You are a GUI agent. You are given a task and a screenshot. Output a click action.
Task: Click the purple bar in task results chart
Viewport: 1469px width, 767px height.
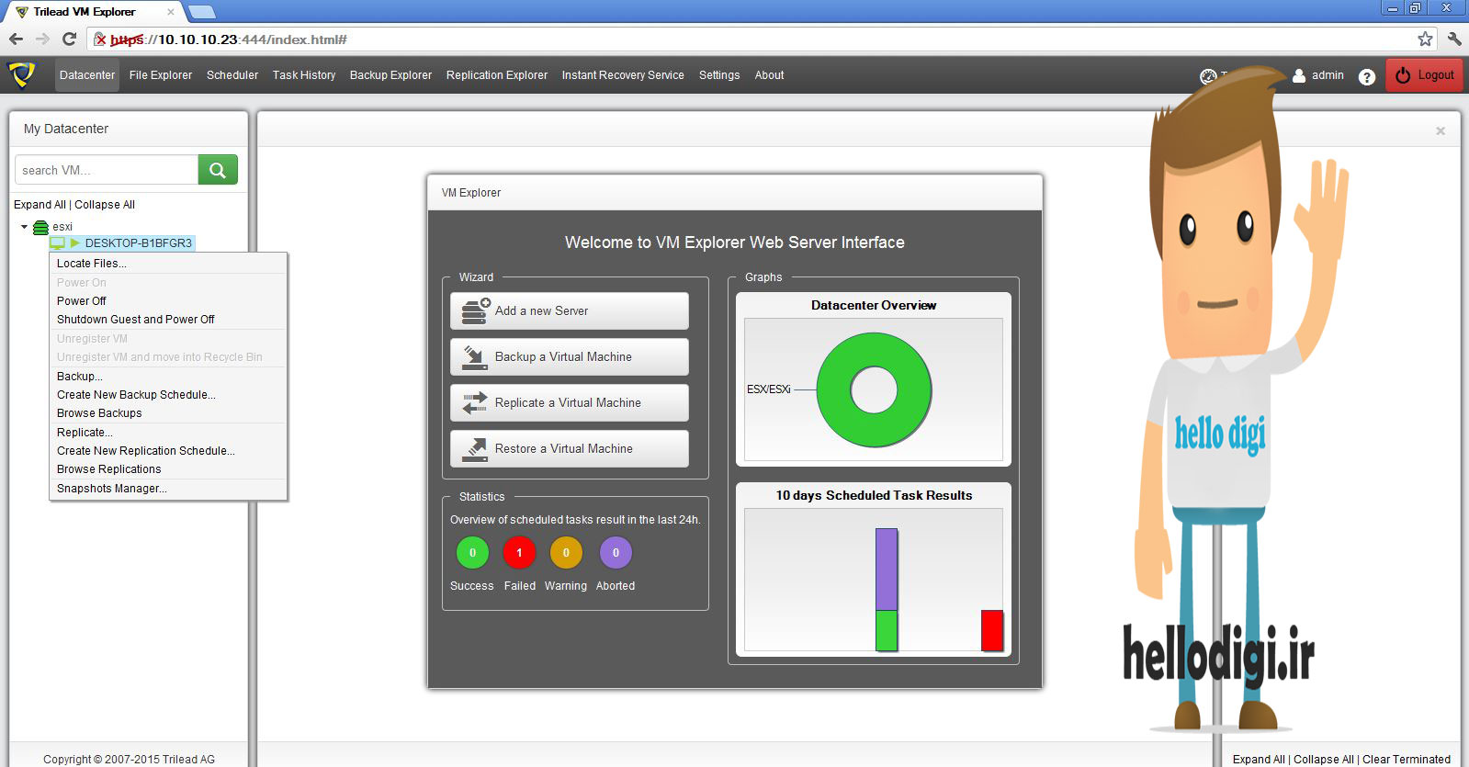[887, 570]
